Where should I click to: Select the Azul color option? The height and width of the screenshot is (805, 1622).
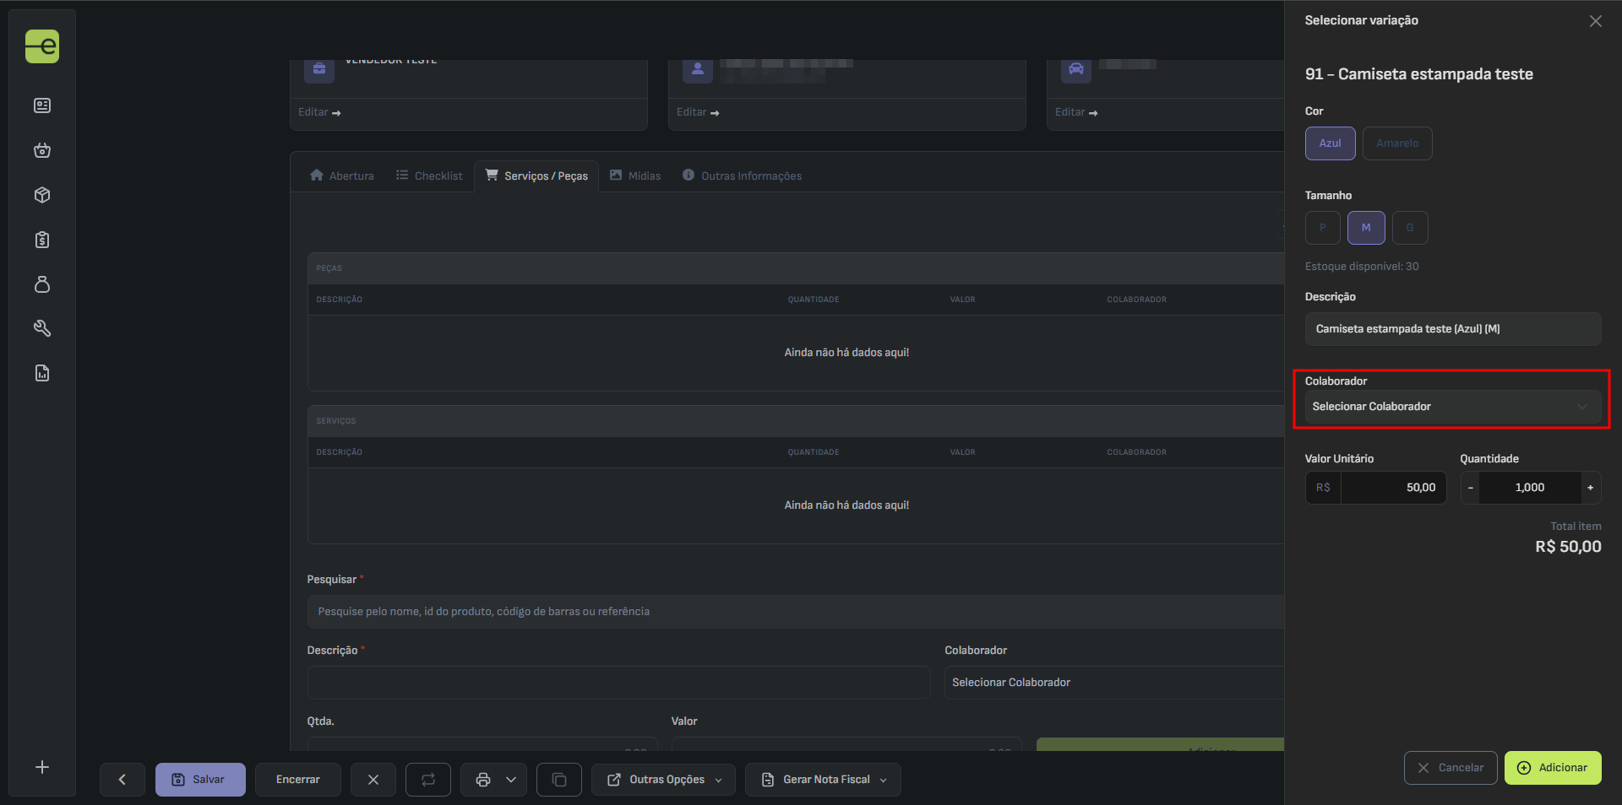coord(1330,143)
